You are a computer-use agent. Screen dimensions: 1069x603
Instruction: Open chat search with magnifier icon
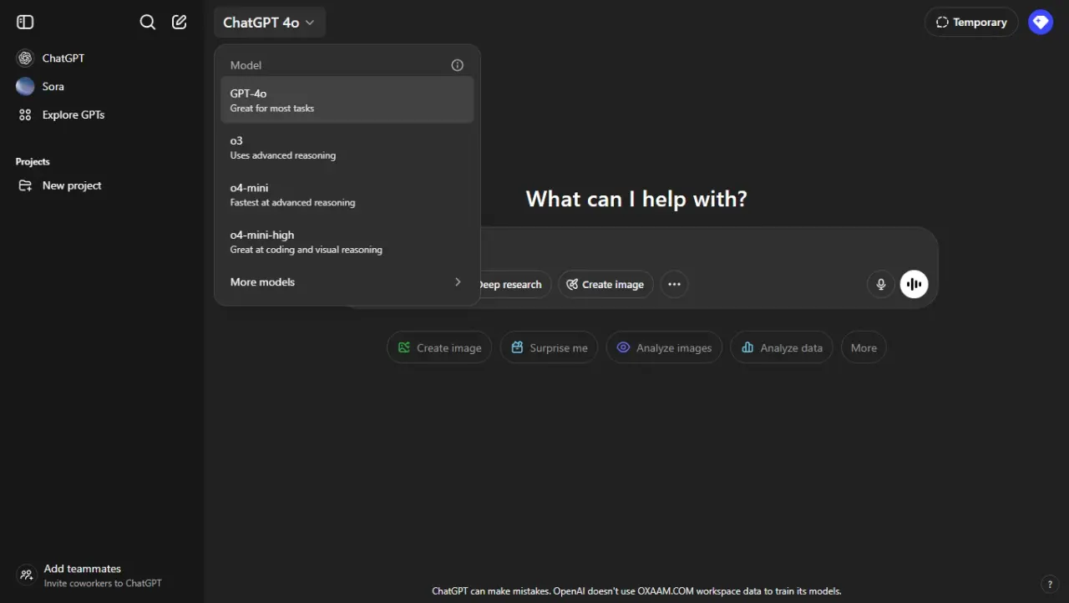148,23
